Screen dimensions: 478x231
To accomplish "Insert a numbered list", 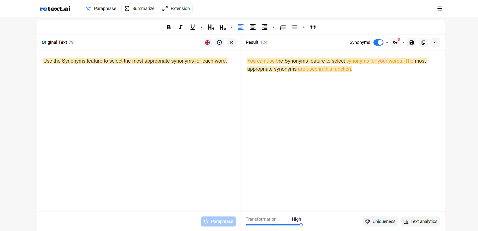I will click(283, 27).
